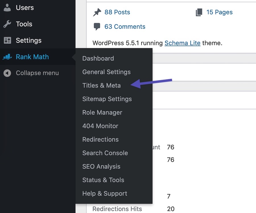
Task: Click the pushpin icon beside Posts
Action: click(x=97, y=12)
